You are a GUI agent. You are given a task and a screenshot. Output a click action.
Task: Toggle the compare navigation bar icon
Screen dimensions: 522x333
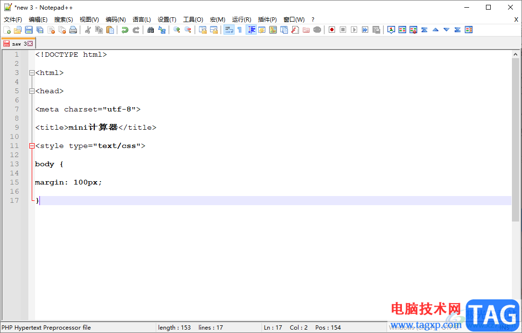[469, 30]
